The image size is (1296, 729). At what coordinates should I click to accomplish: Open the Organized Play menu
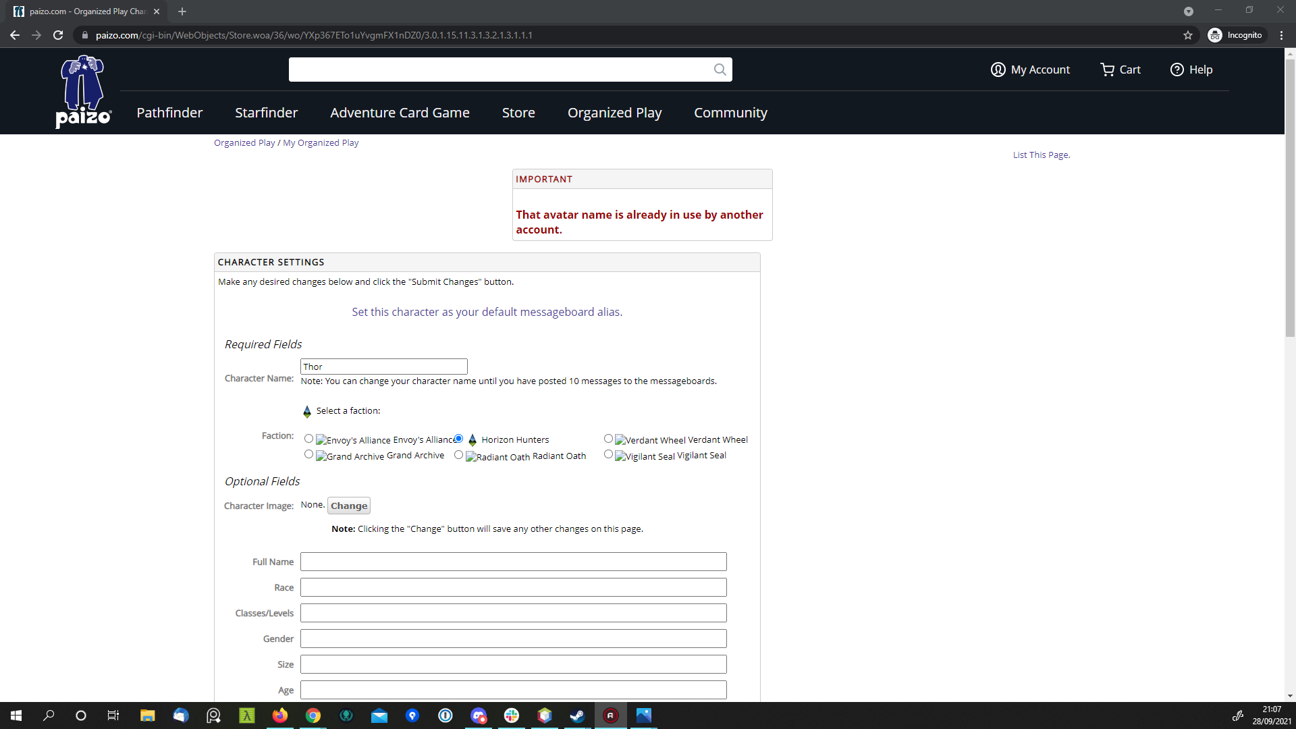coord(614,113)
